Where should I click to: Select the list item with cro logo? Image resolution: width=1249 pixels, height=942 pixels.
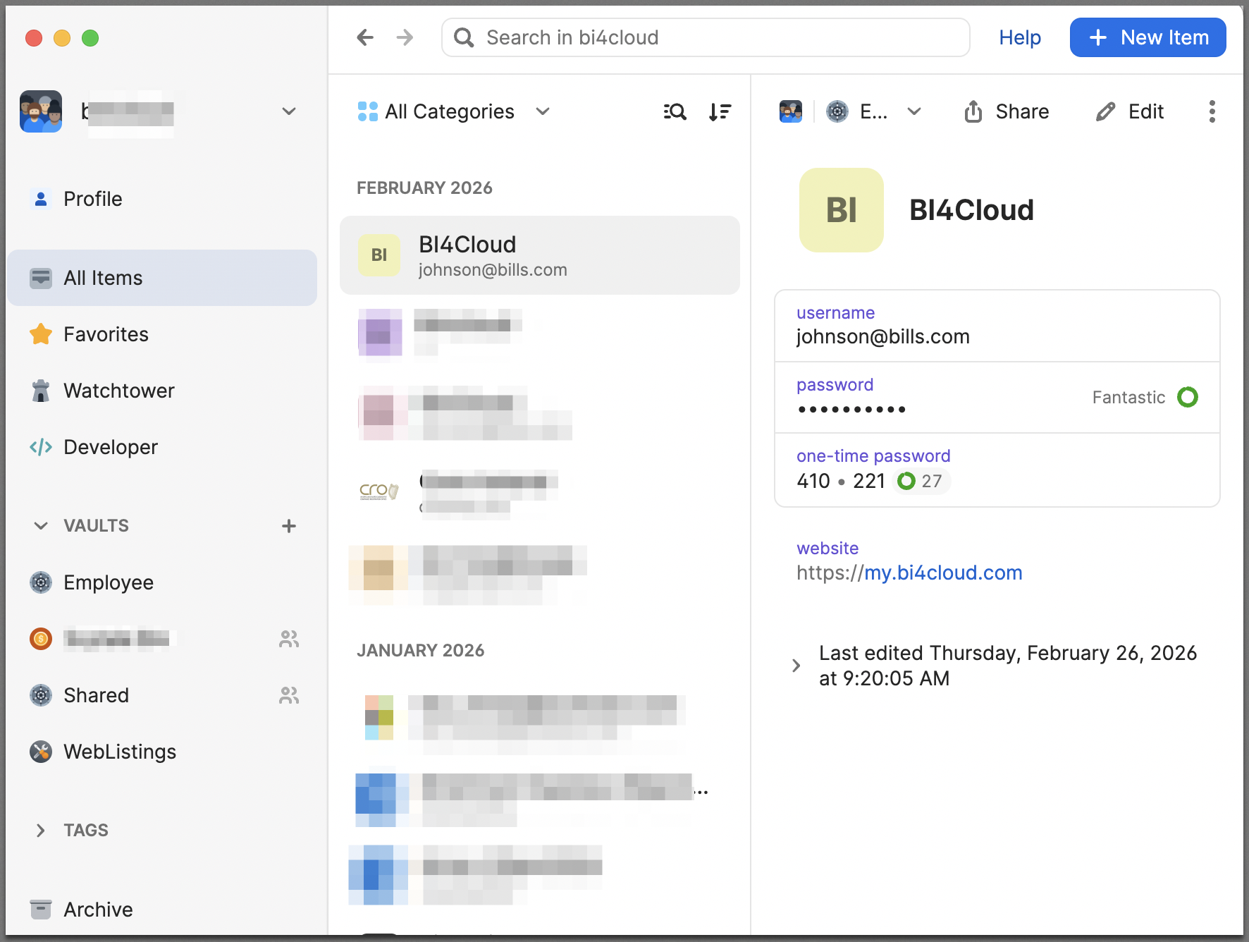click(x=540, y=491)
